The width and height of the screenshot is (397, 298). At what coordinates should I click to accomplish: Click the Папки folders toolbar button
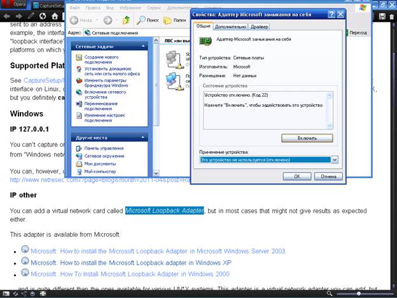175,20
